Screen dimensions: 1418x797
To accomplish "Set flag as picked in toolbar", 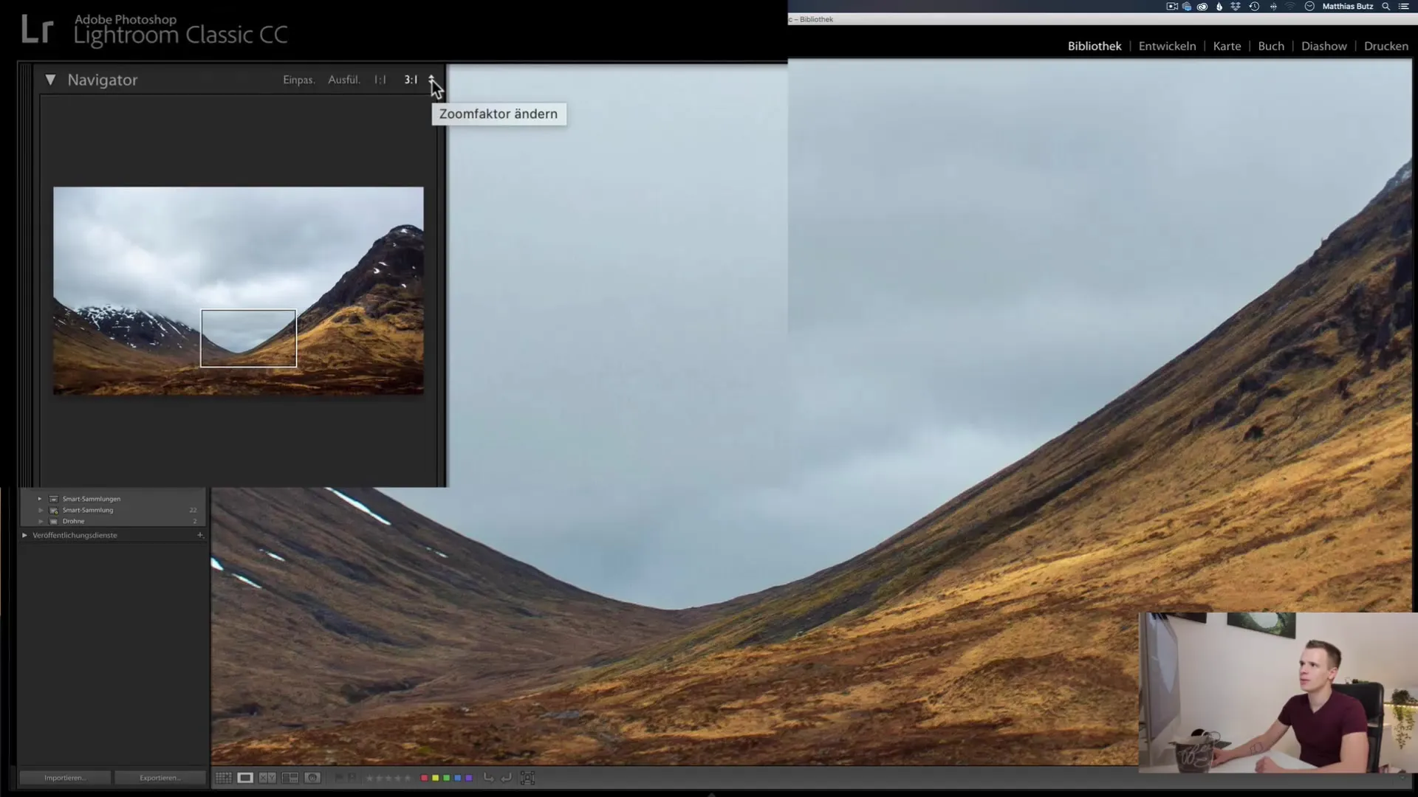I will (339, 778).
